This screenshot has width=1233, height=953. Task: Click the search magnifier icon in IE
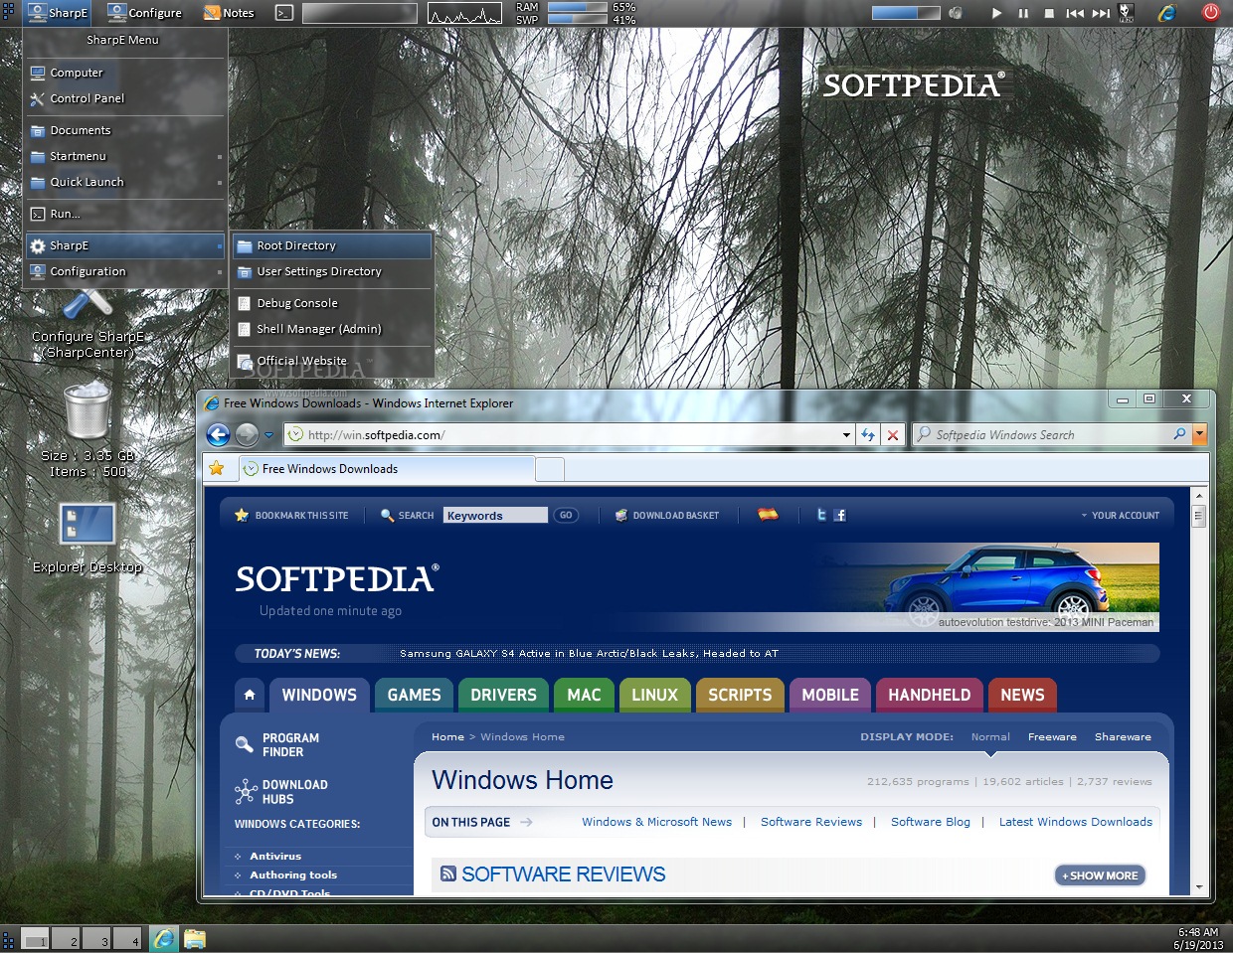tap(1179, 434)
